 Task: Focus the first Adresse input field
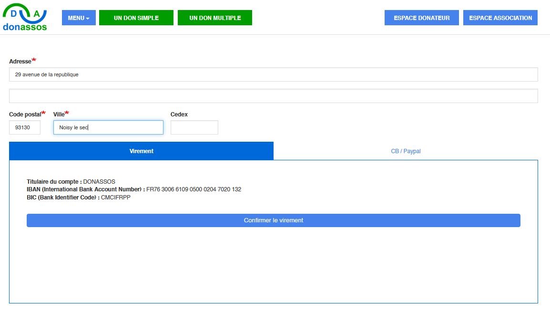pos(273,74)
